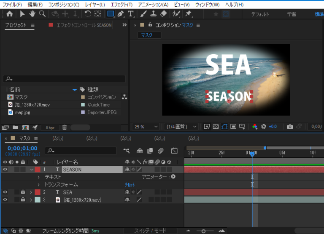Select the Horizontal Type tool
This screenshot has width=324, height=234.
click(131, 14)
